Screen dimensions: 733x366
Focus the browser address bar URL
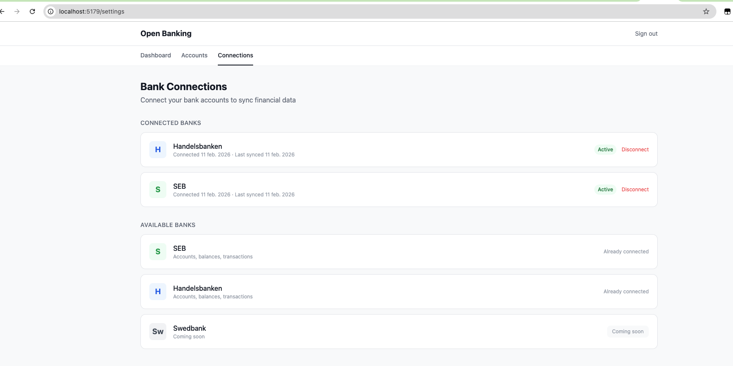point(298,11)
